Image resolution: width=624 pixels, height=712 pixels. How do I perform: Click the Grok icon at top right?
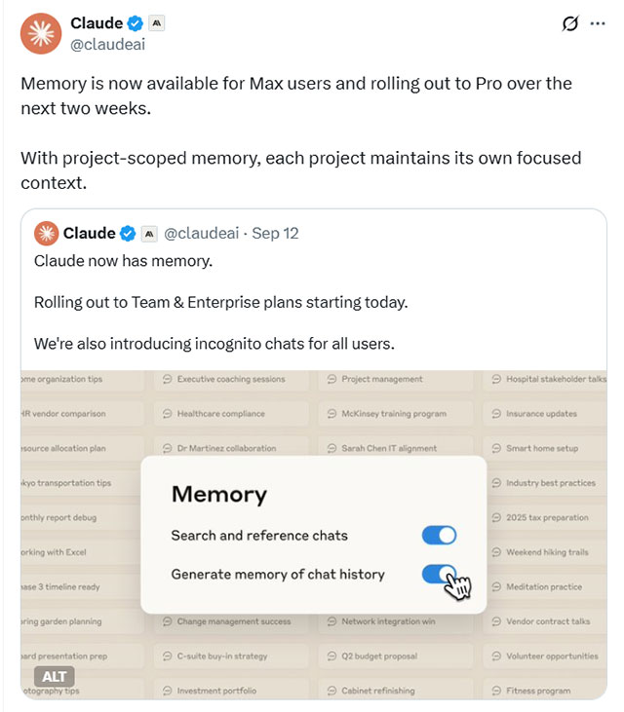tap(570, 24)
